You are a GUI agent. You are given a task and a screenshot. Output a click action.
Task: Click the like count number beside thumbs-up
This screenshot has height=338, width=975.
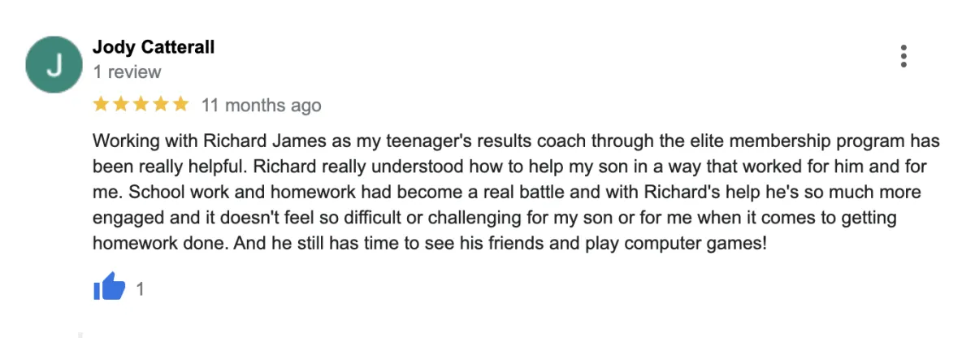tap(140, 288)
